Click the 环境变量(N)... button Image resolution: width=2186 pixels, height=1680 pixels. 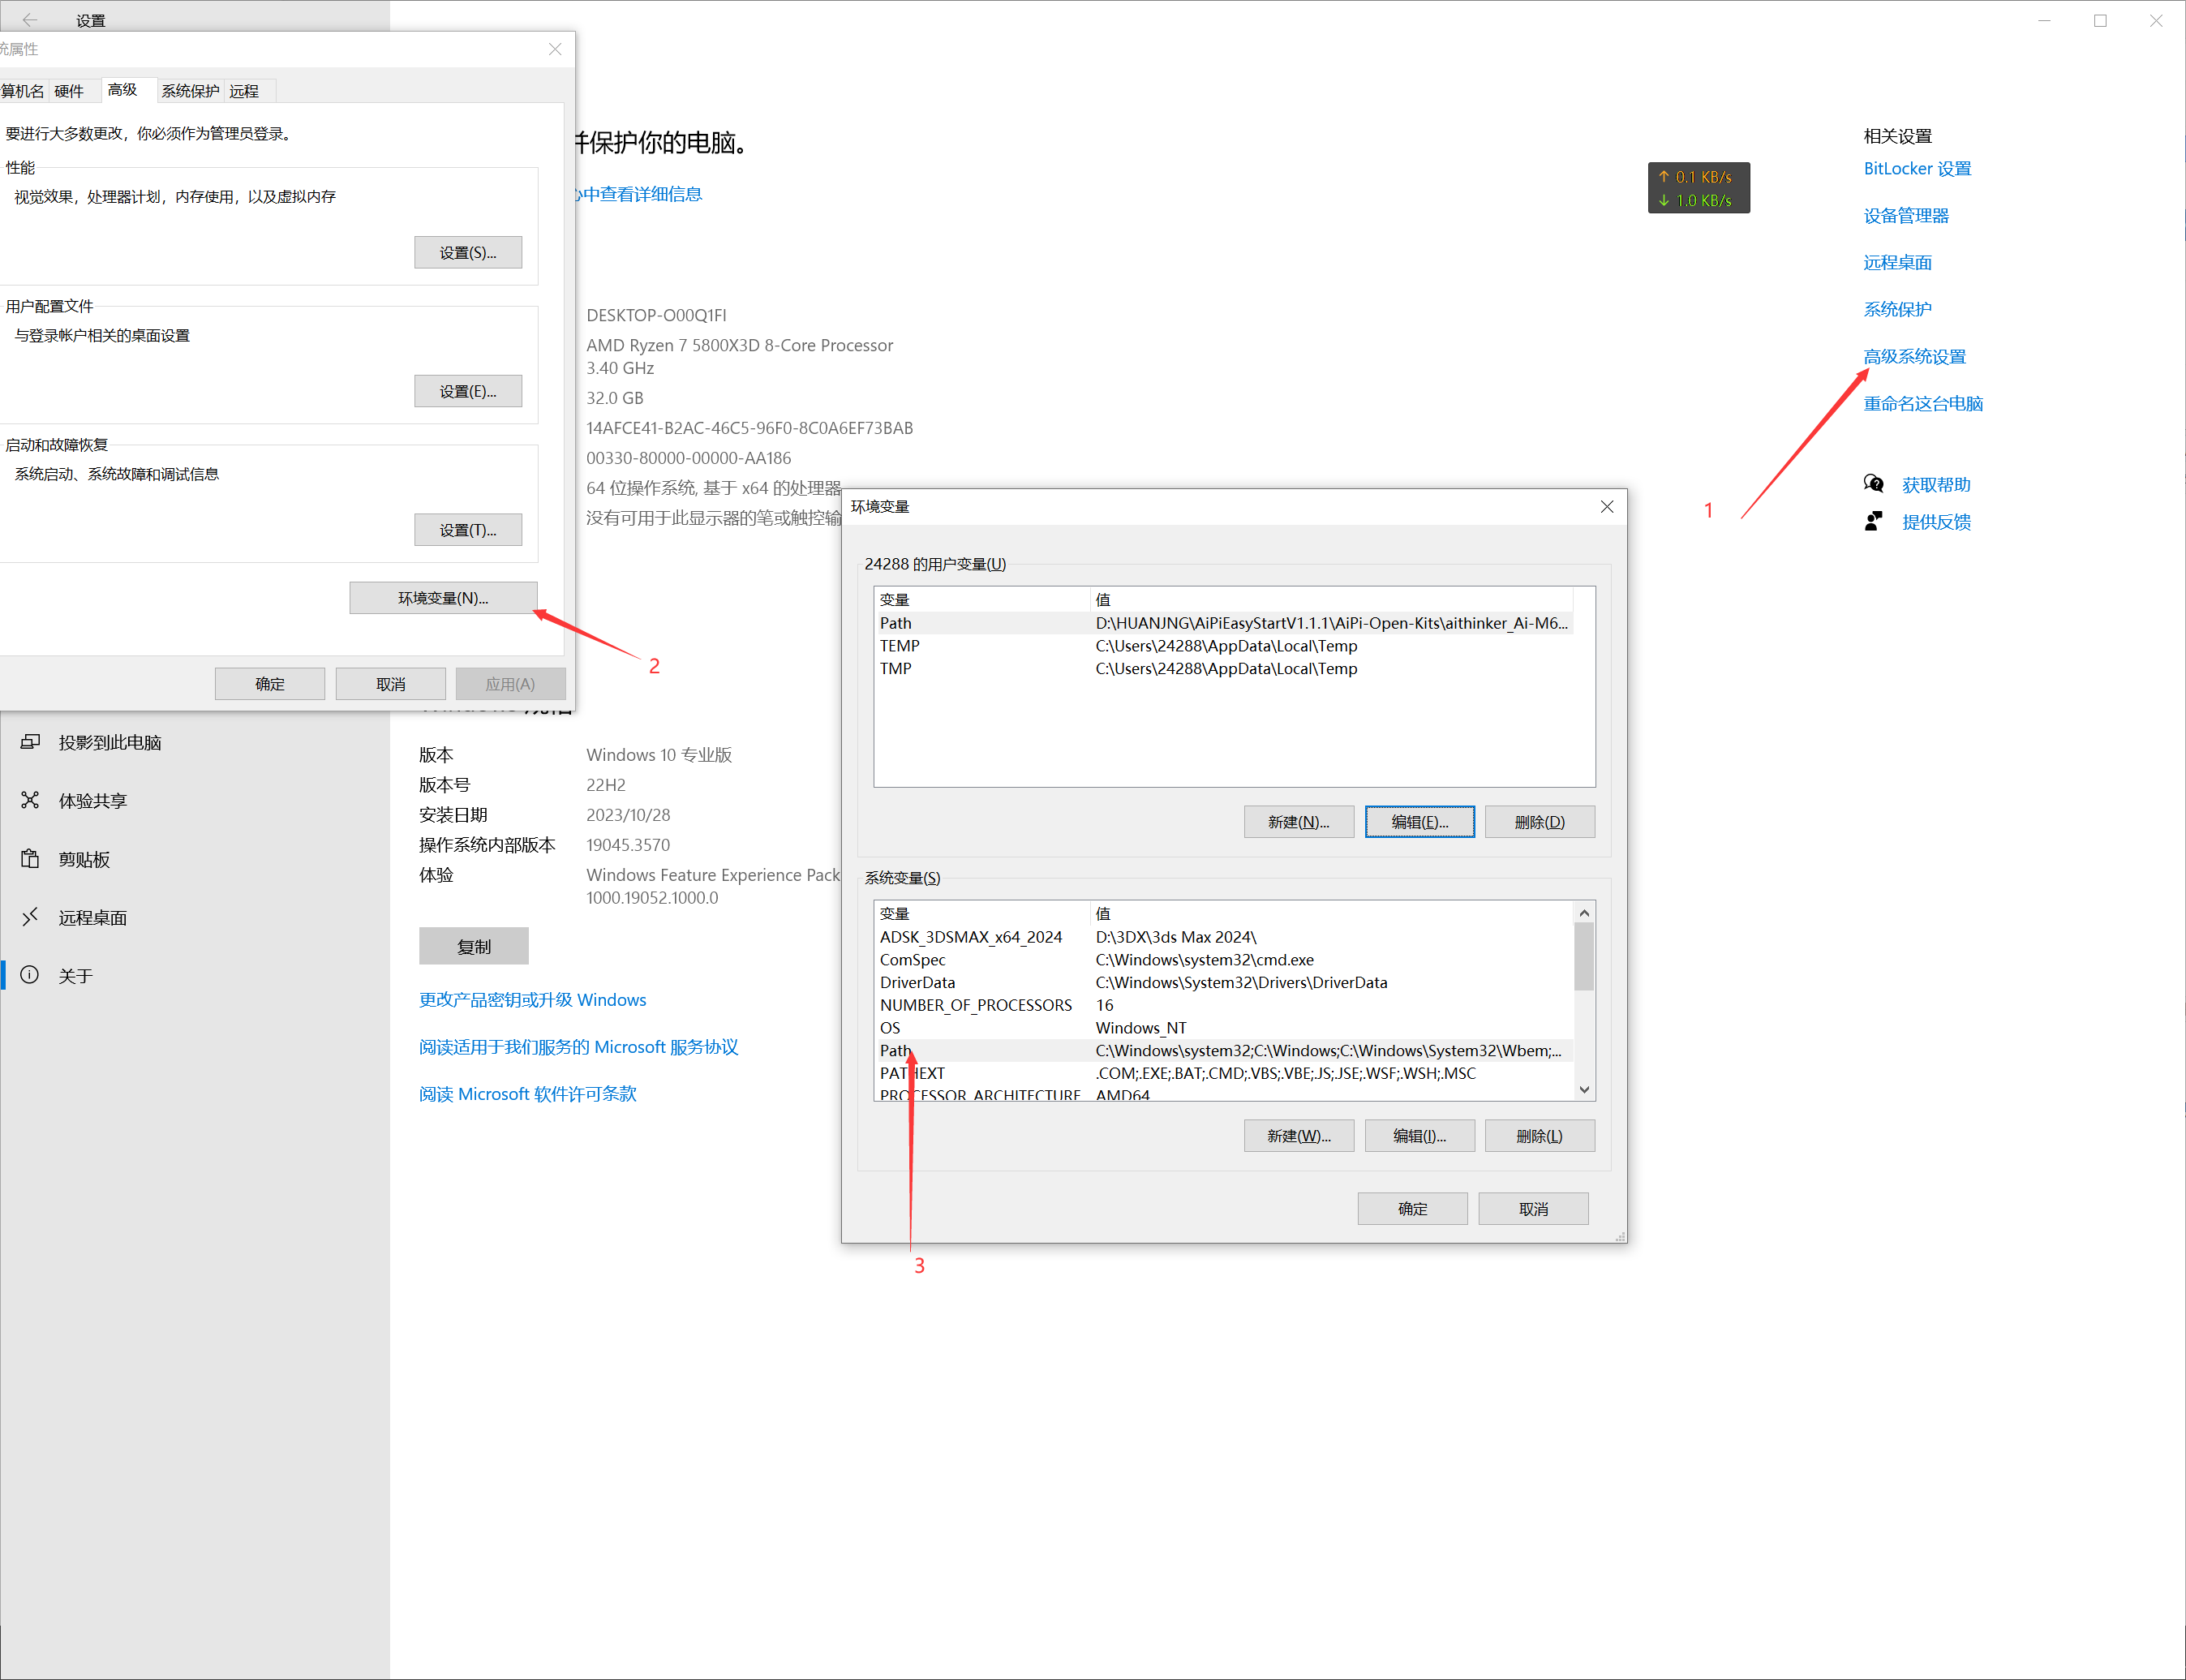(x=443, y=598)
